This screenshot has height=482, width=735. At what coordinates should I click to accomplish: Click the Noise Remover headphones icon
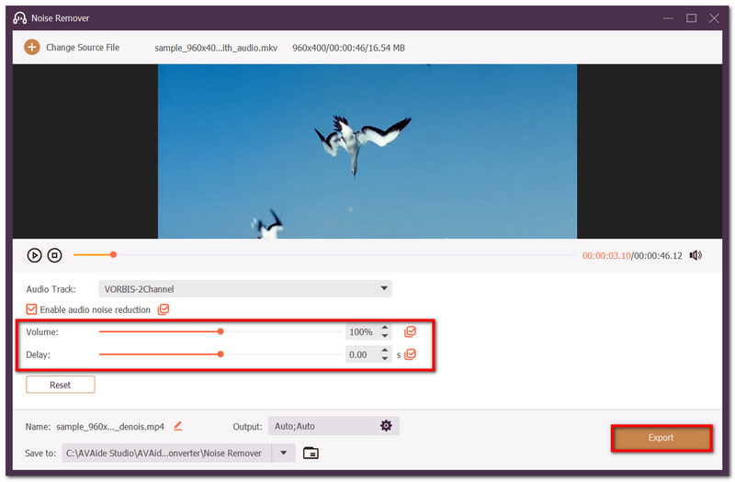(x=19, y=18)
